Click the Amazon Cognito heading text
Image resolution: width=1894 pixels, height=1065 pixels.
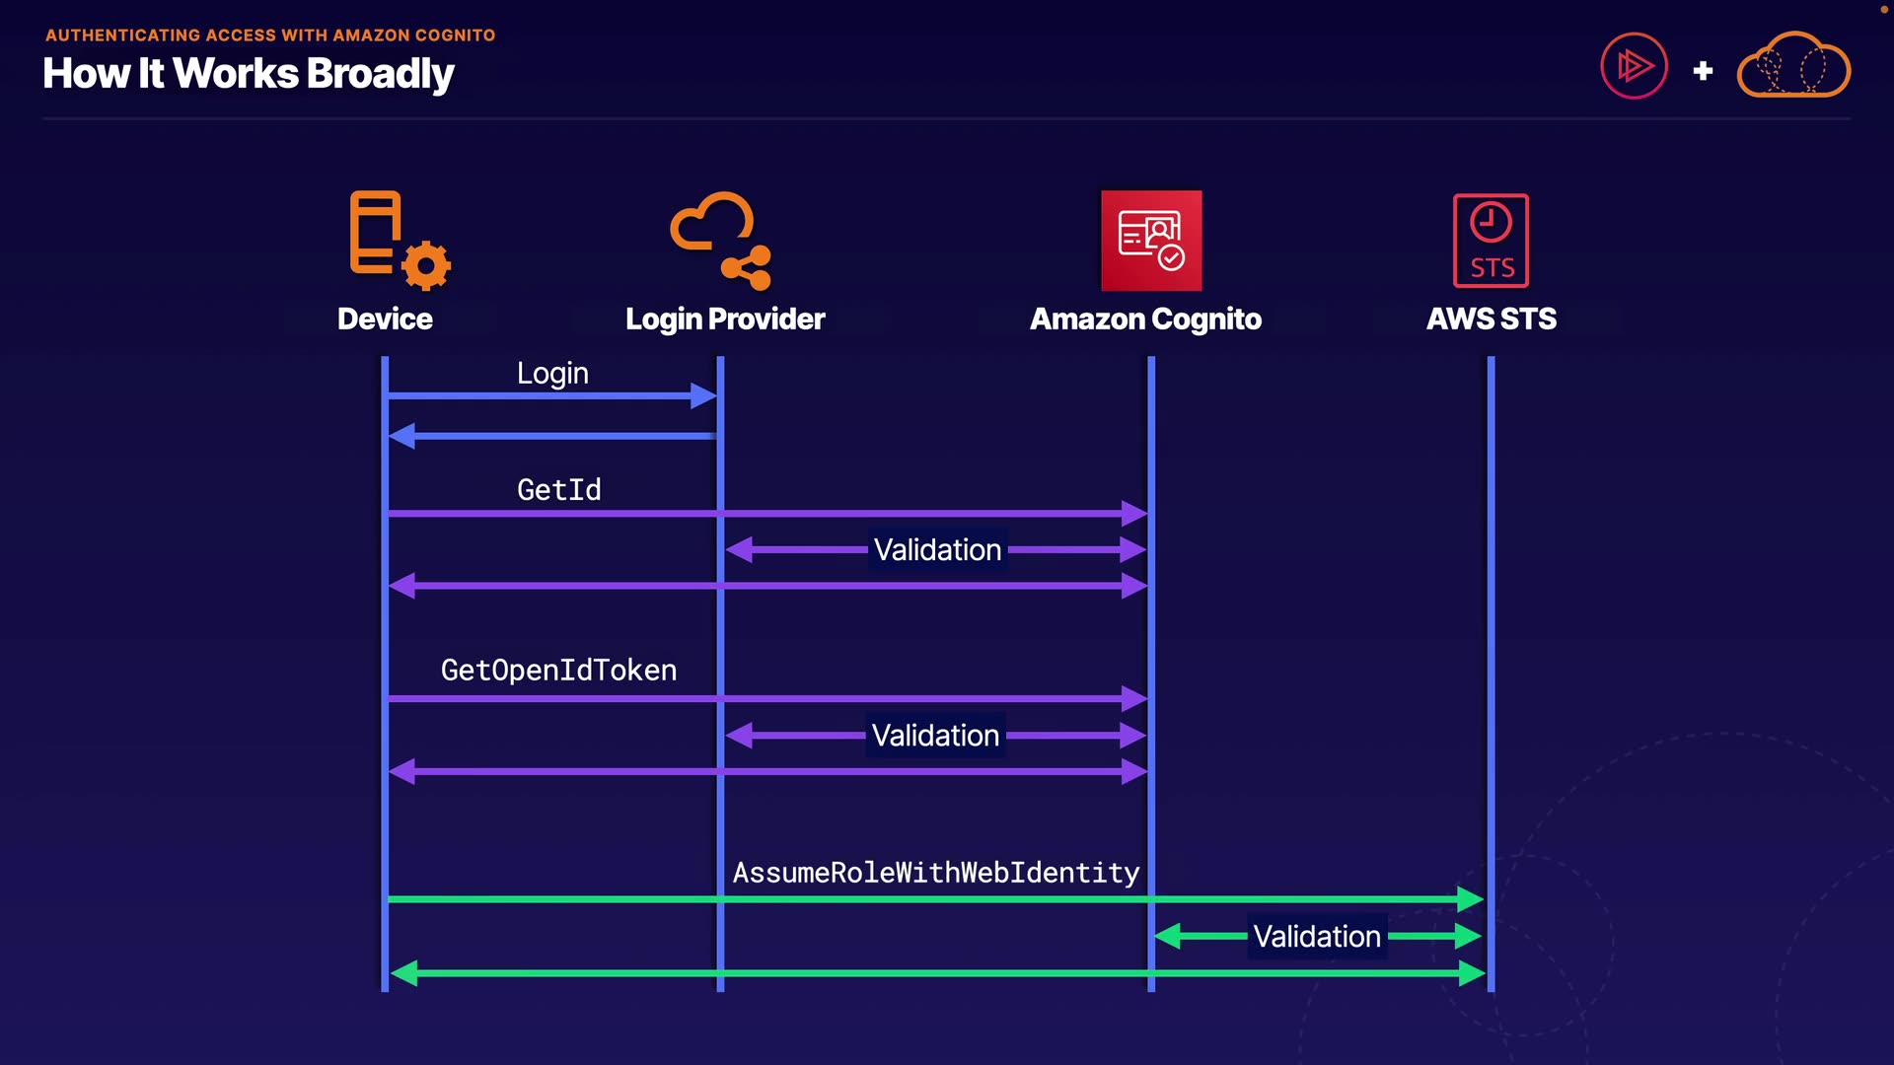point(1145,319)
